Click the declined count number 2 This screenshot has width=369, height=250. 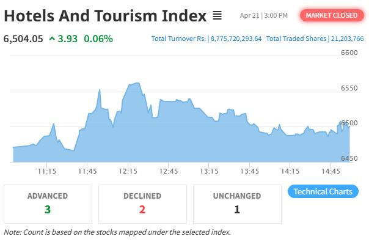(142, 210)
